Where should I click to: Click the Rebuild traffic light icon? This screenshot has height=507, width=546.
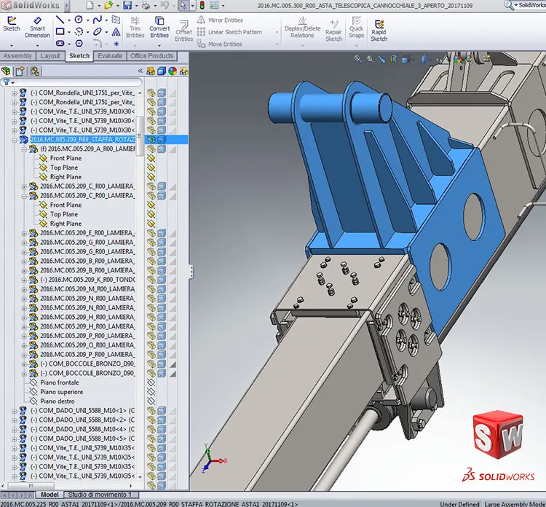coord(202,5)
